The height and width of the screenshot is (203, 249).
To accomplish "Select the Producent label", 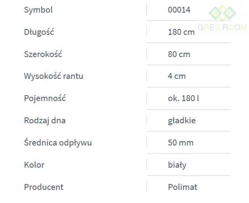I will [44, 187].
